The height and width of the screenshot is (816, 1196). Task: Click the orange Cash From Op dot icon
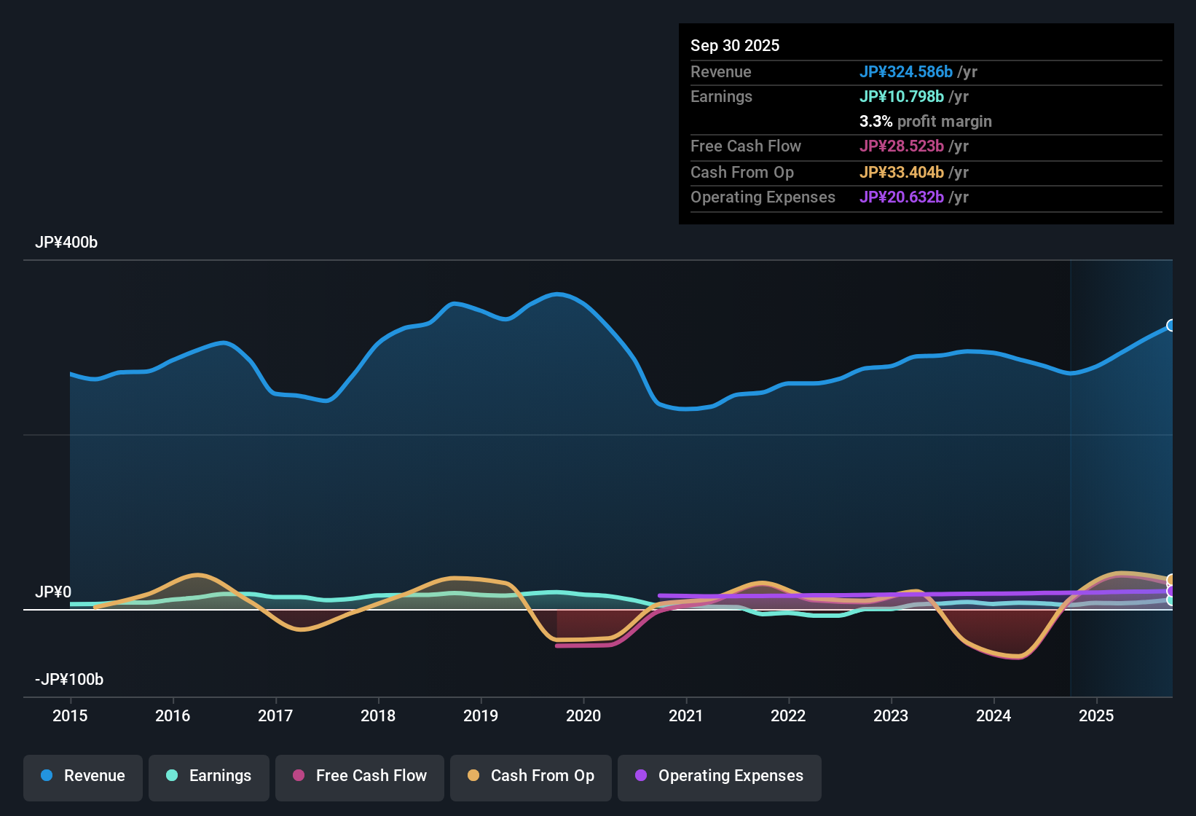[474, 776]
